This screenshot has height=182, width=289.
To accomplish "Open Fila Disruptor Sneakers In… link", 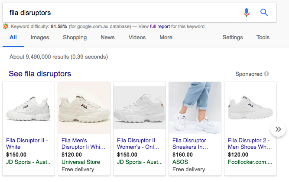I will click(x=190, y=144).
